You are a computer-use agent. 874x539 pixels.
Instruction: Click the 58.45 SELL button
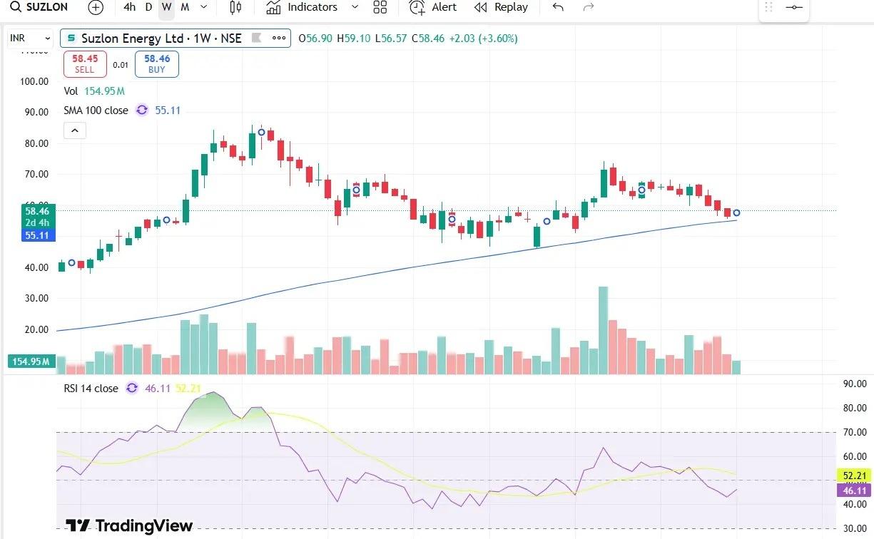pos(85,64)
